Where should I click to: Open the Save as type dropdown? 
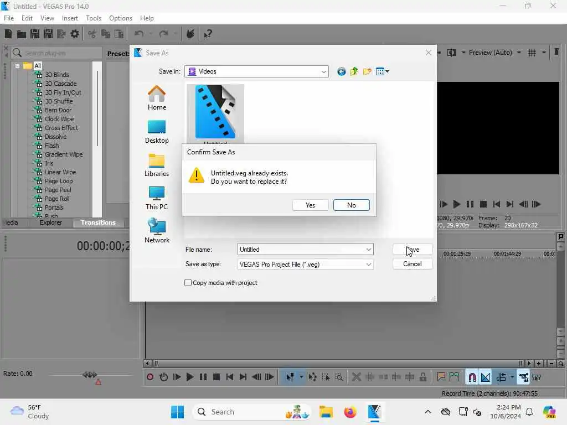point(368,264)
